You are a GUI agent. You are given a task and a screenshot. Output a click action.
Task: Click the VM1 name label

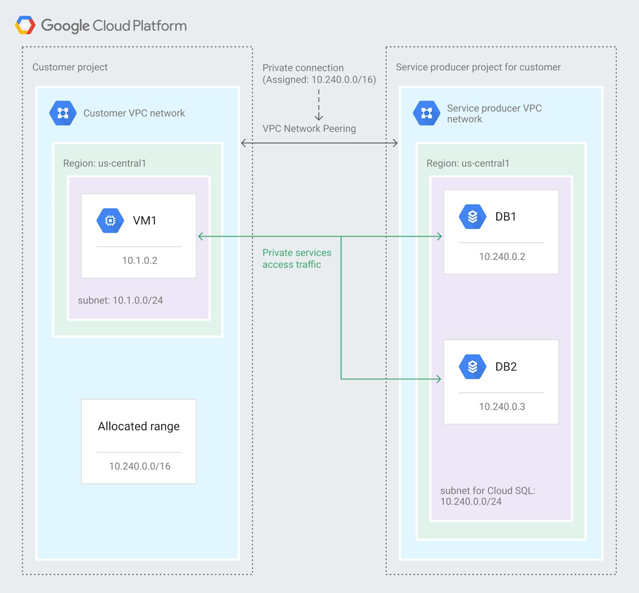[145, 220]
